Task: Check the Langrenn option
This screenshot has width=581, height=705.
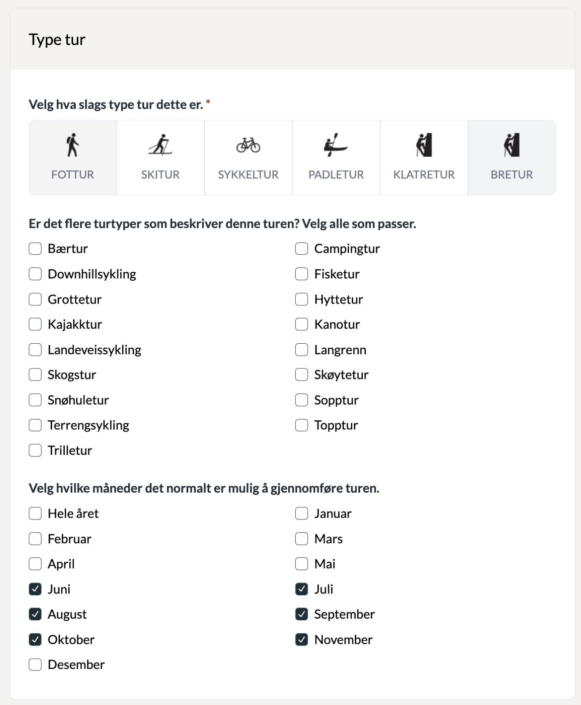Action: [302, 350]
